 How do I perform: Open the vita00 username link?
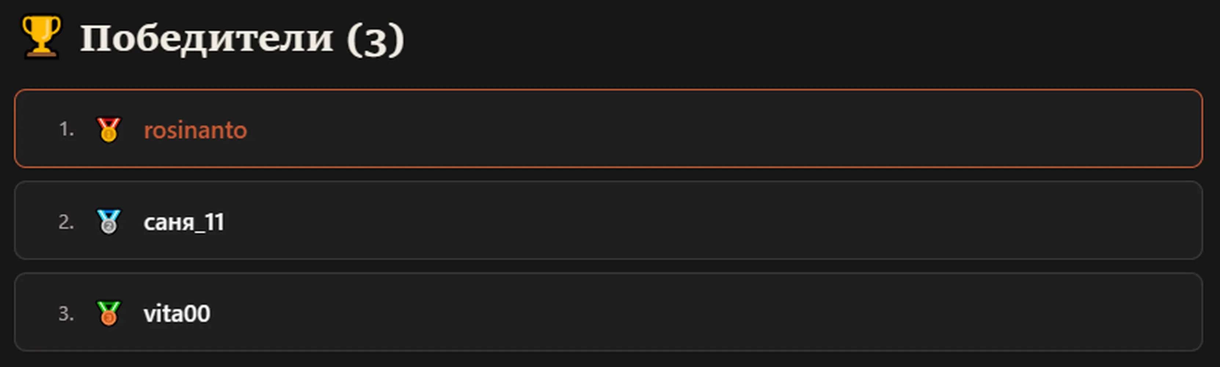click(177, 313)
